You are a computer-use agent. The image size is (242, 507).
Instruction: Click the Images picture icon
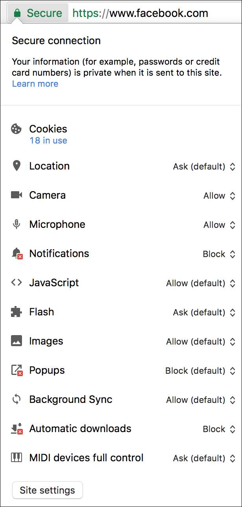tap(16, 341)
